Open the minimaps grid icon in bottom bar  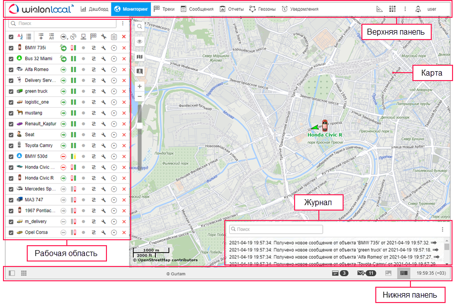pyautogui.click(x=24, y=273)
